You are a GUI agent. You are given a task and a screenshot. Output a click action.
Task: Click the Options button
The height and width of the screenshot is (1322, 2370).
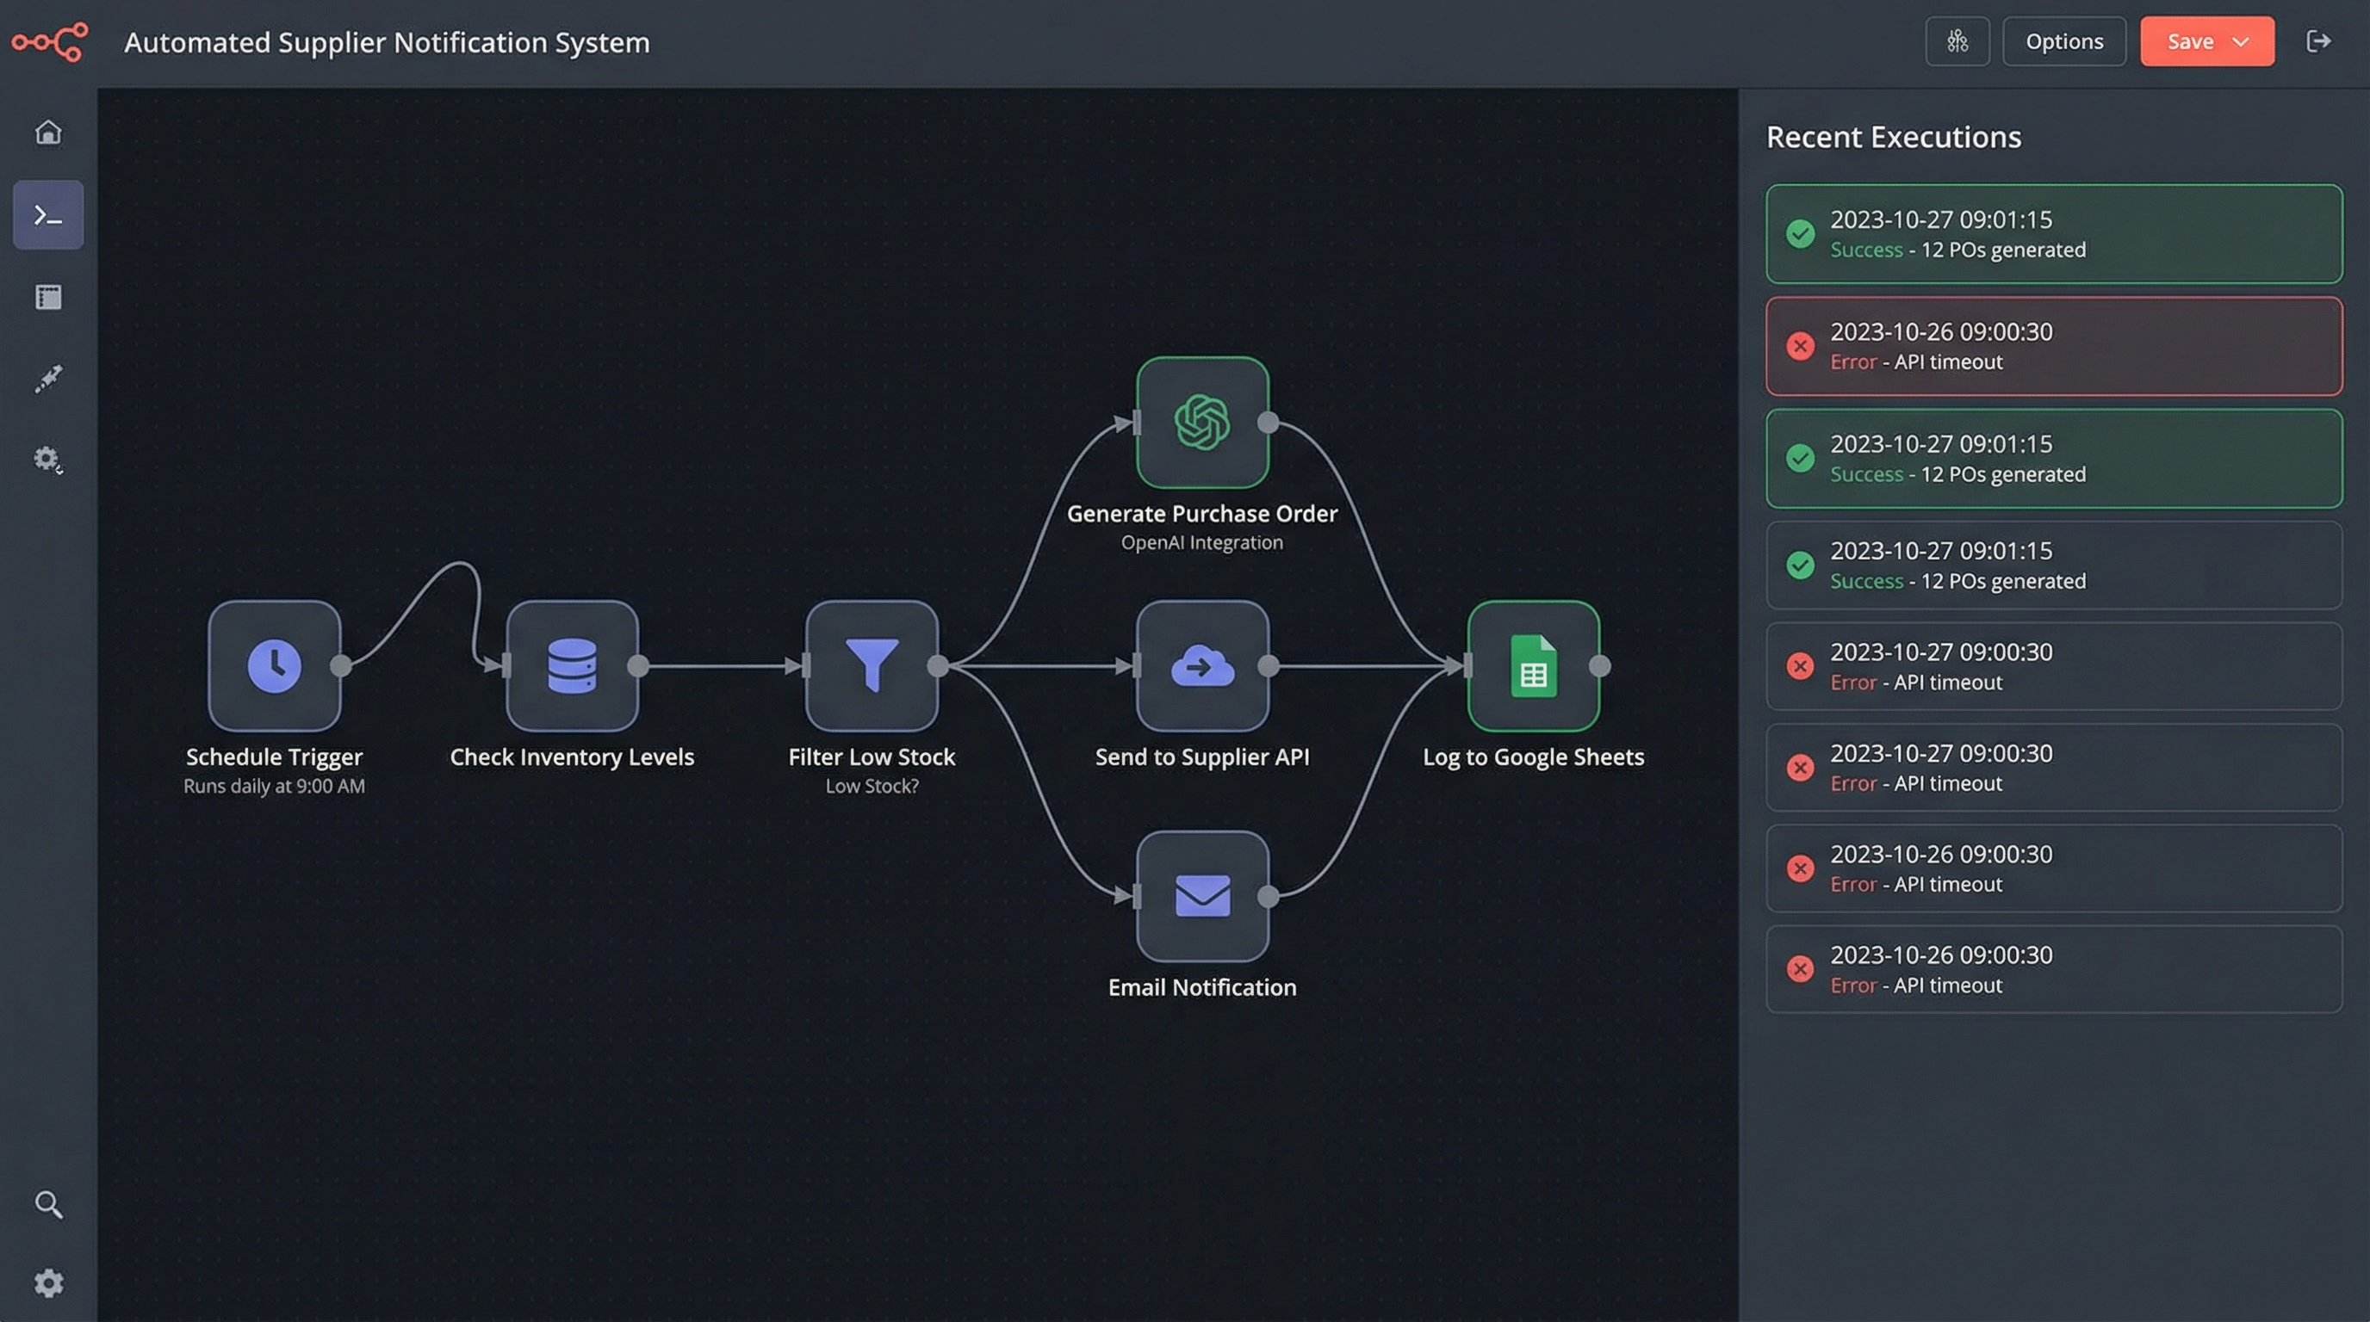click(2063, 42)
